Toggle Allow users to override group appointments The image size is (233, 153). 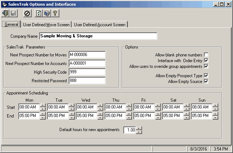coord(206,66)
